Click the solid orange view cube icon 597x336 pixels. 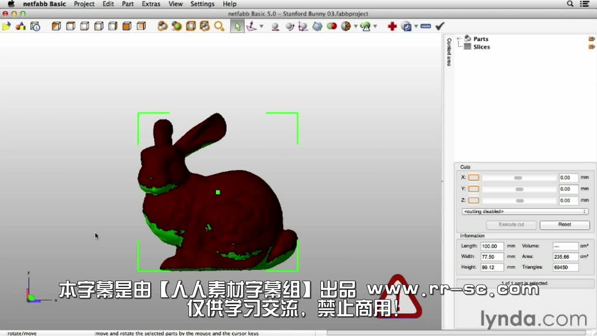click(127, 27)
